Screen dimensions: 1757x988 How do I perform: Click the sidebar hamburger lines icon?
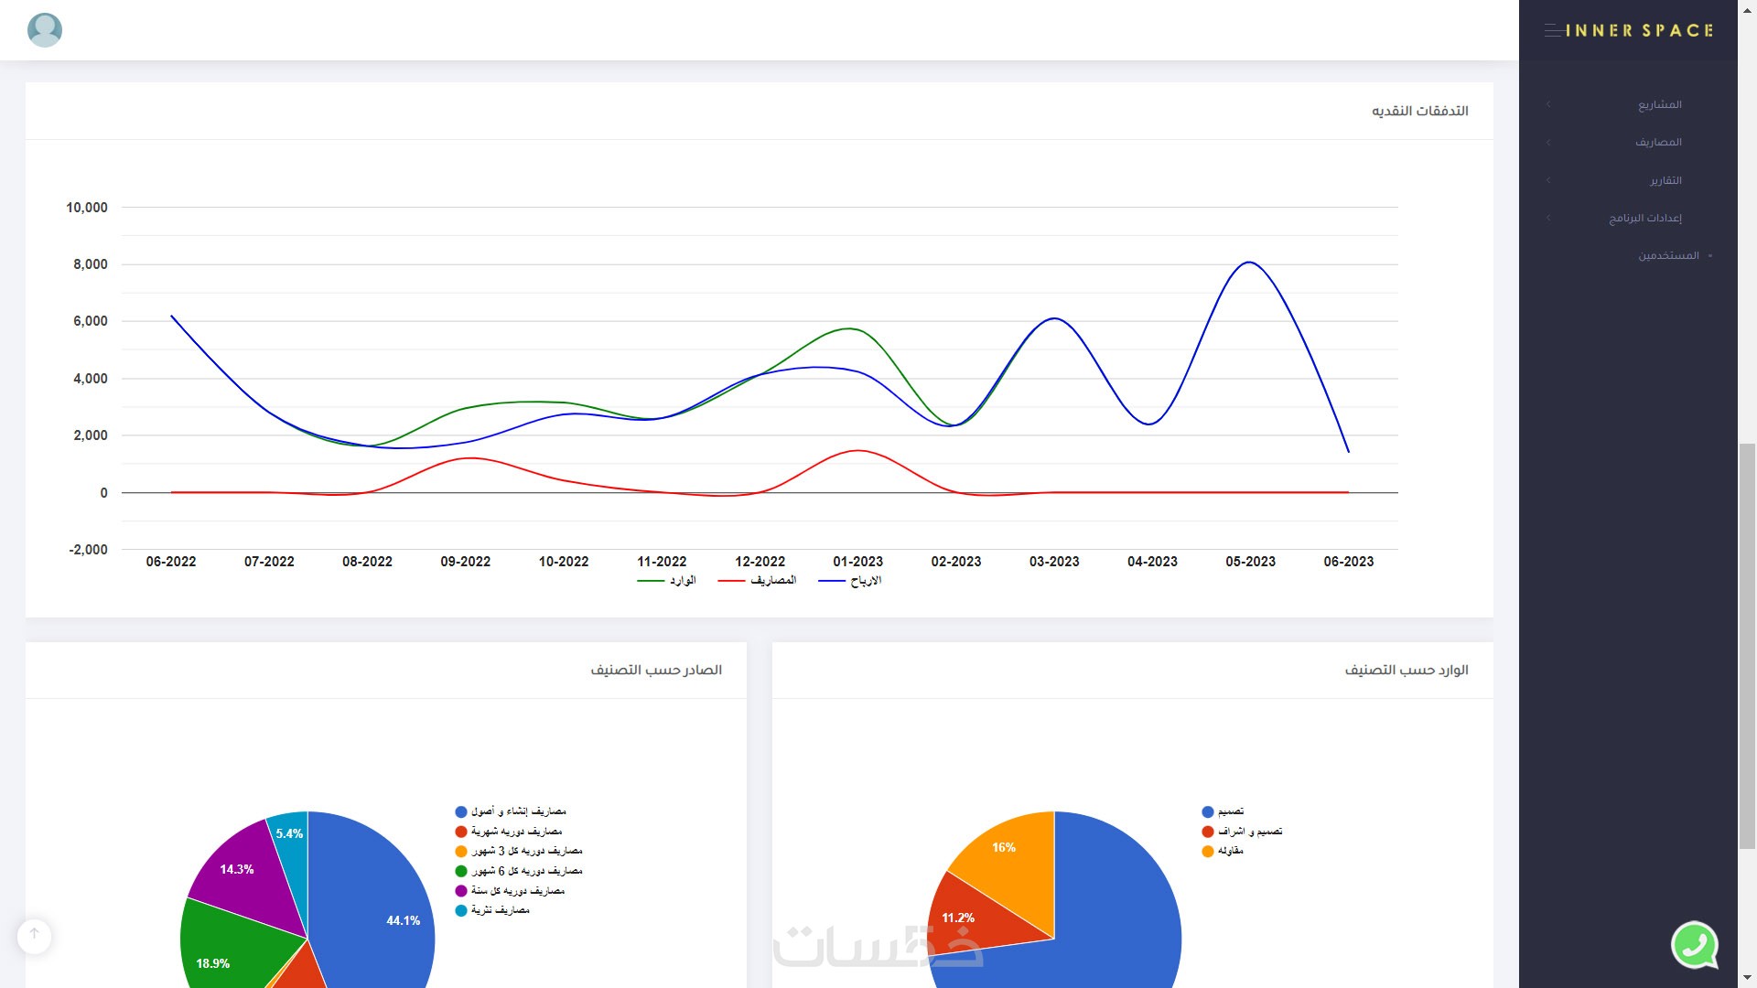coord(1553,30)
